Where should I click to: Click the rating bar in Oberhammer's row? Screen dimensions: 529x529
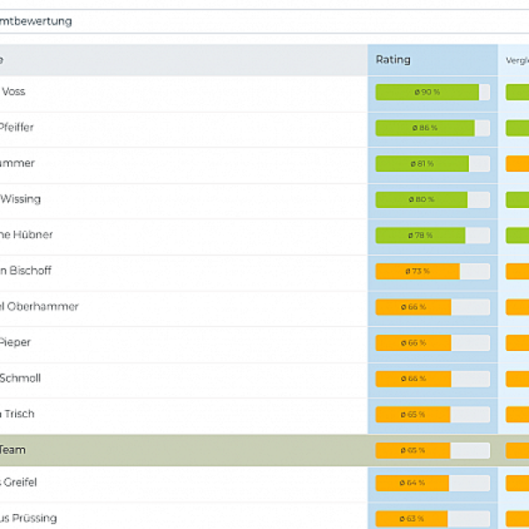pos(433,307)
